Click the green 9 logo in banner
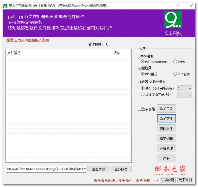This screenshot has height=187, width=198. [173, 20]
